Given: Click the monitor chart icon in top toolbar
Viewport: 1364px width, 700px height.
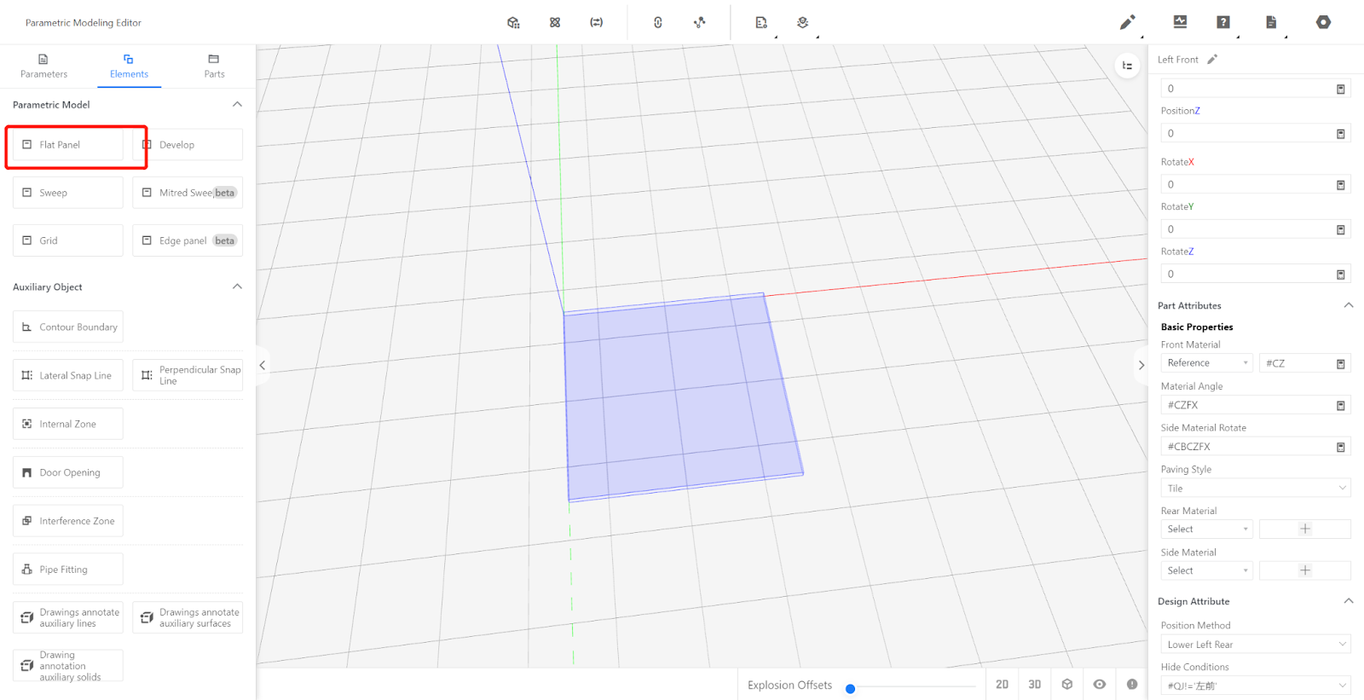Looking at the screenshot, I should (x=1180, y=22).
